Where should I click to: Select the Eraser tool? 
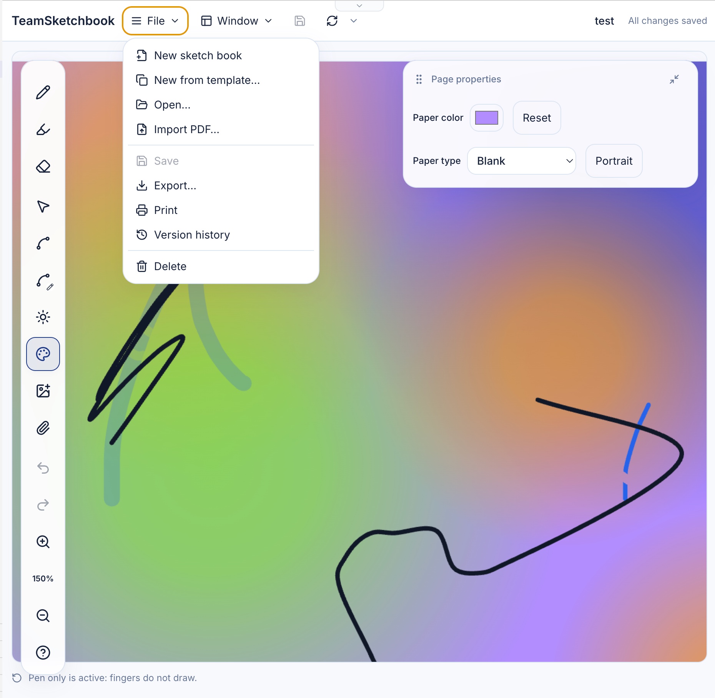(43, 167)
